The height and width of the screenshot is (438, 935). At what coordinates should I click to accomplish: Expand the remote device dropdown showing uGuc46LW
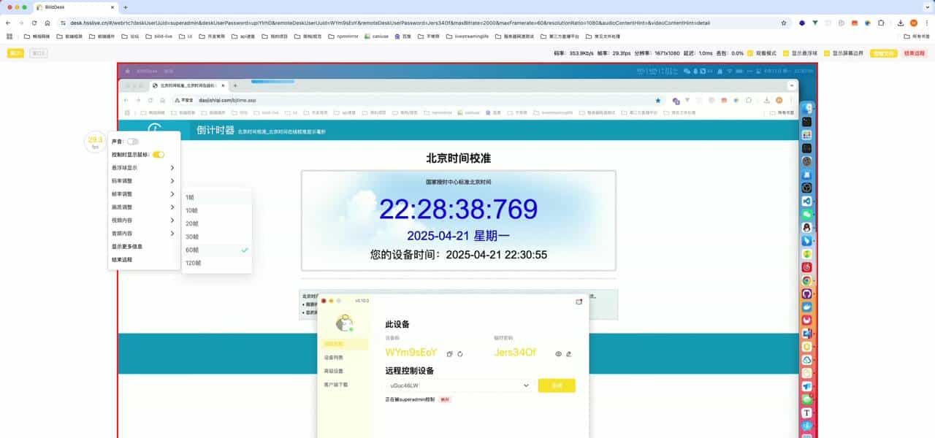[x=526, y=385]
